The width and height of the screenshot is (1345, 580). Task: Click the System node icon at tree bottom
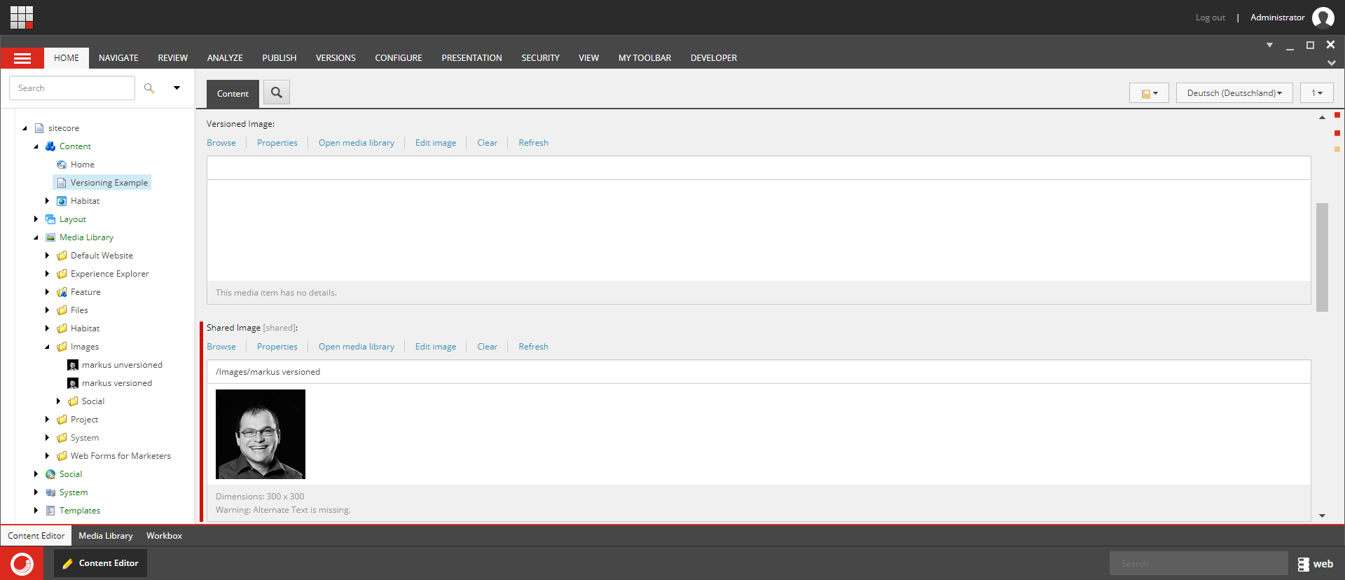click(x=50, y=492)
